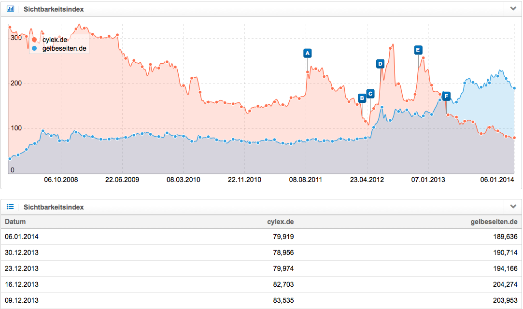The height and width of the screenshot is (309, 523).
Task: Select the 06.01.2014 table row
Action: pos(21,237)
